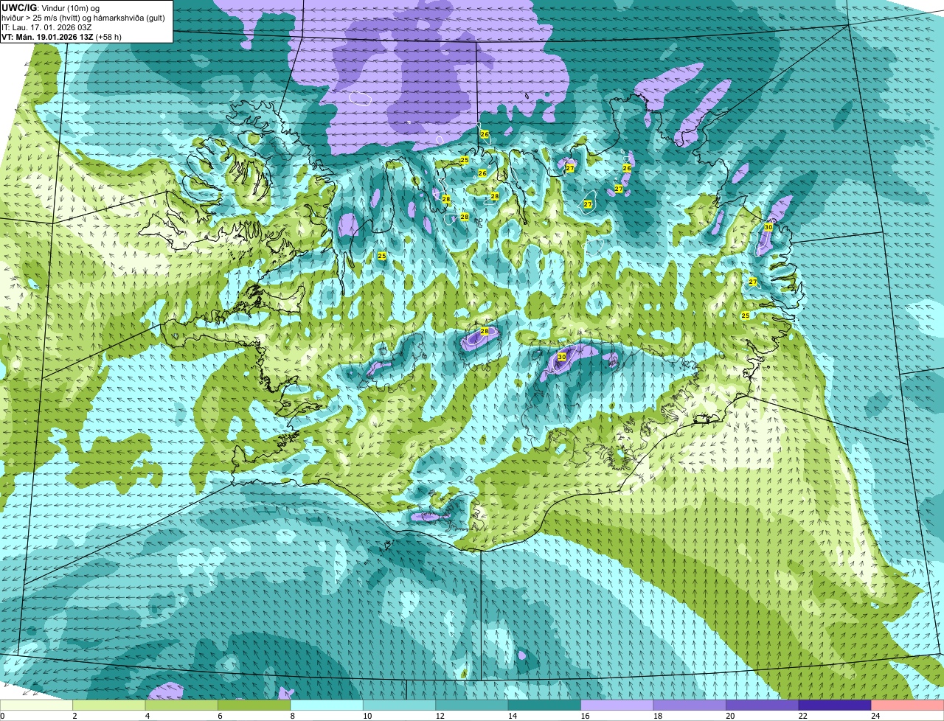Click the 2–4 m/s light lime legend swatch

tap(109, 706)
